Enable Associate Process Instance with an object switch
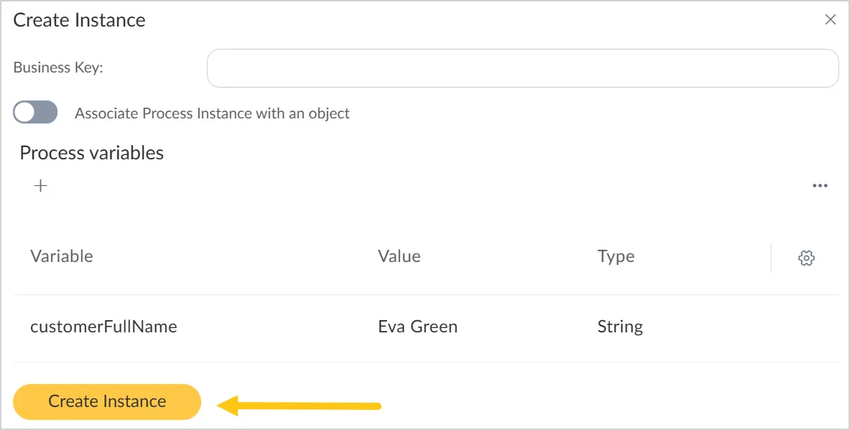This screenshot has width=850, height=430. 35,112
